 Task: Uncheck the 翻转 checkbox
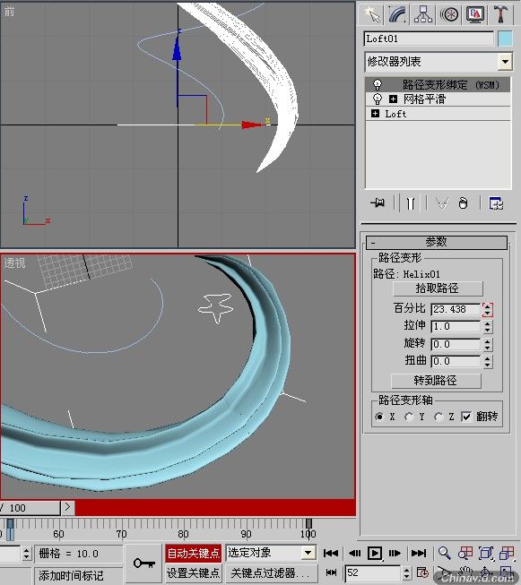466,417
